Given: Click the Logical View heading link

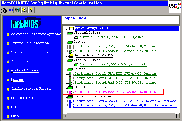Looking at the screenshot, I should click(74, 18).
